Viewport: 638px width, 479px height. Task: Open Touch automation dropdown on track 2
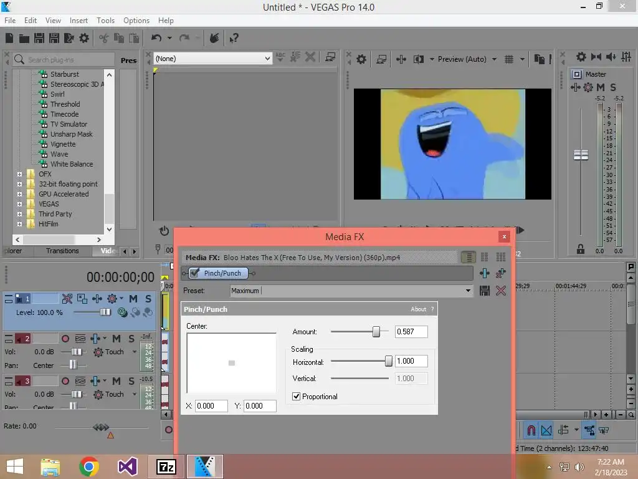pos(135,352)
